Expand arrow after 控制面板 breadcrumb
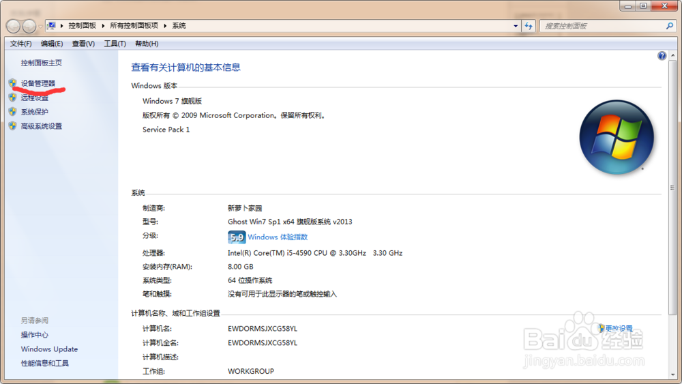The image size is (682, 384). 103,26
